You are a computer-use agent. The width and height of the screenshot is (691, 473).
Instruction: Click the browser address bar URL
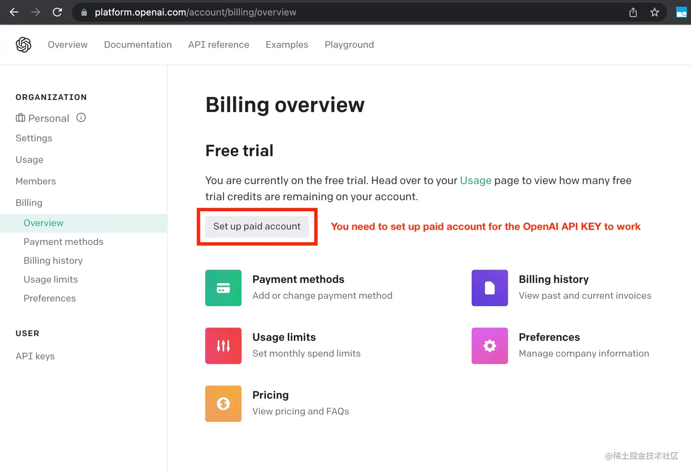coord(196,12)
